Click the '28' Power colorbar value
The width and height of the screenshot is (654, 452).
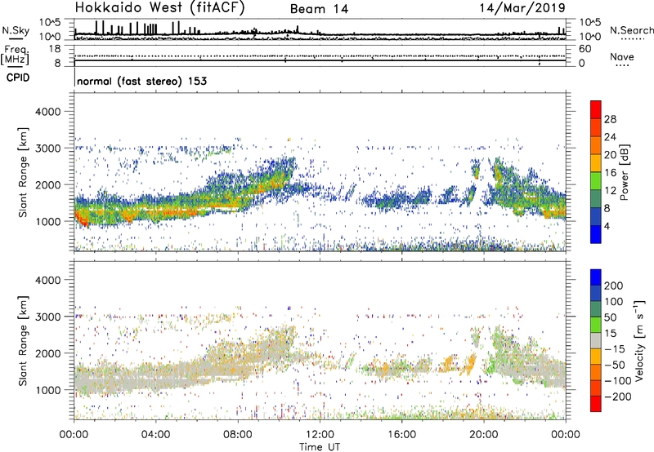tap(610, 119)
